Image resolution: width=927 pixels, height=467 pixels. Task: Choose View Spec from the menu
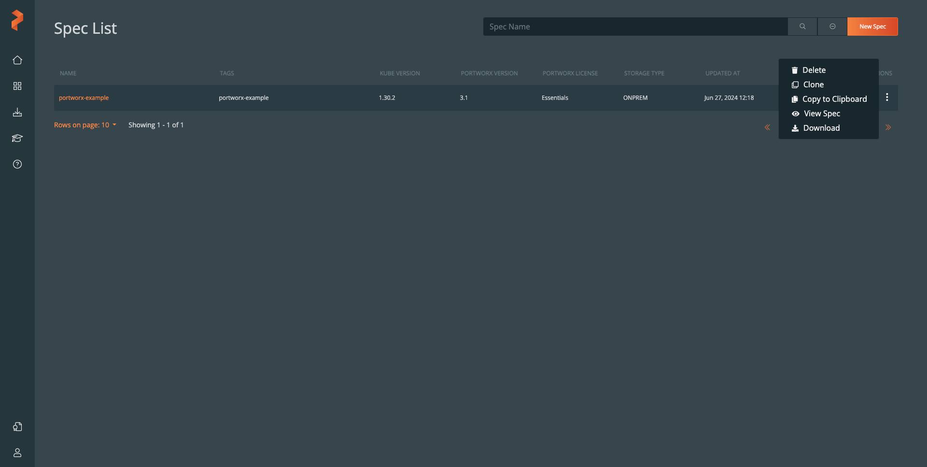coord(821,113)
